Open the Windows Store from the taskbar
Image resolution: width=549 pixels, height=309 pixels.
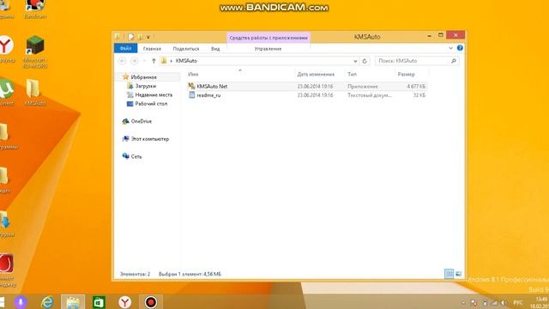(99, 302)
